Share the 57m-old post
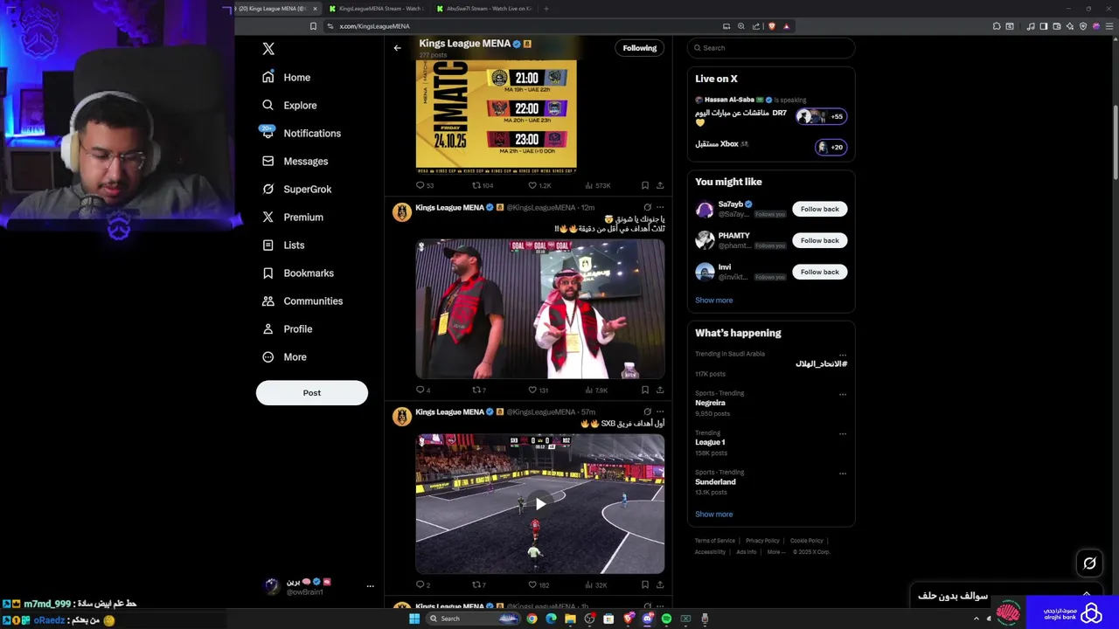Screen dimensions: 1119x629 coord(660,584)
